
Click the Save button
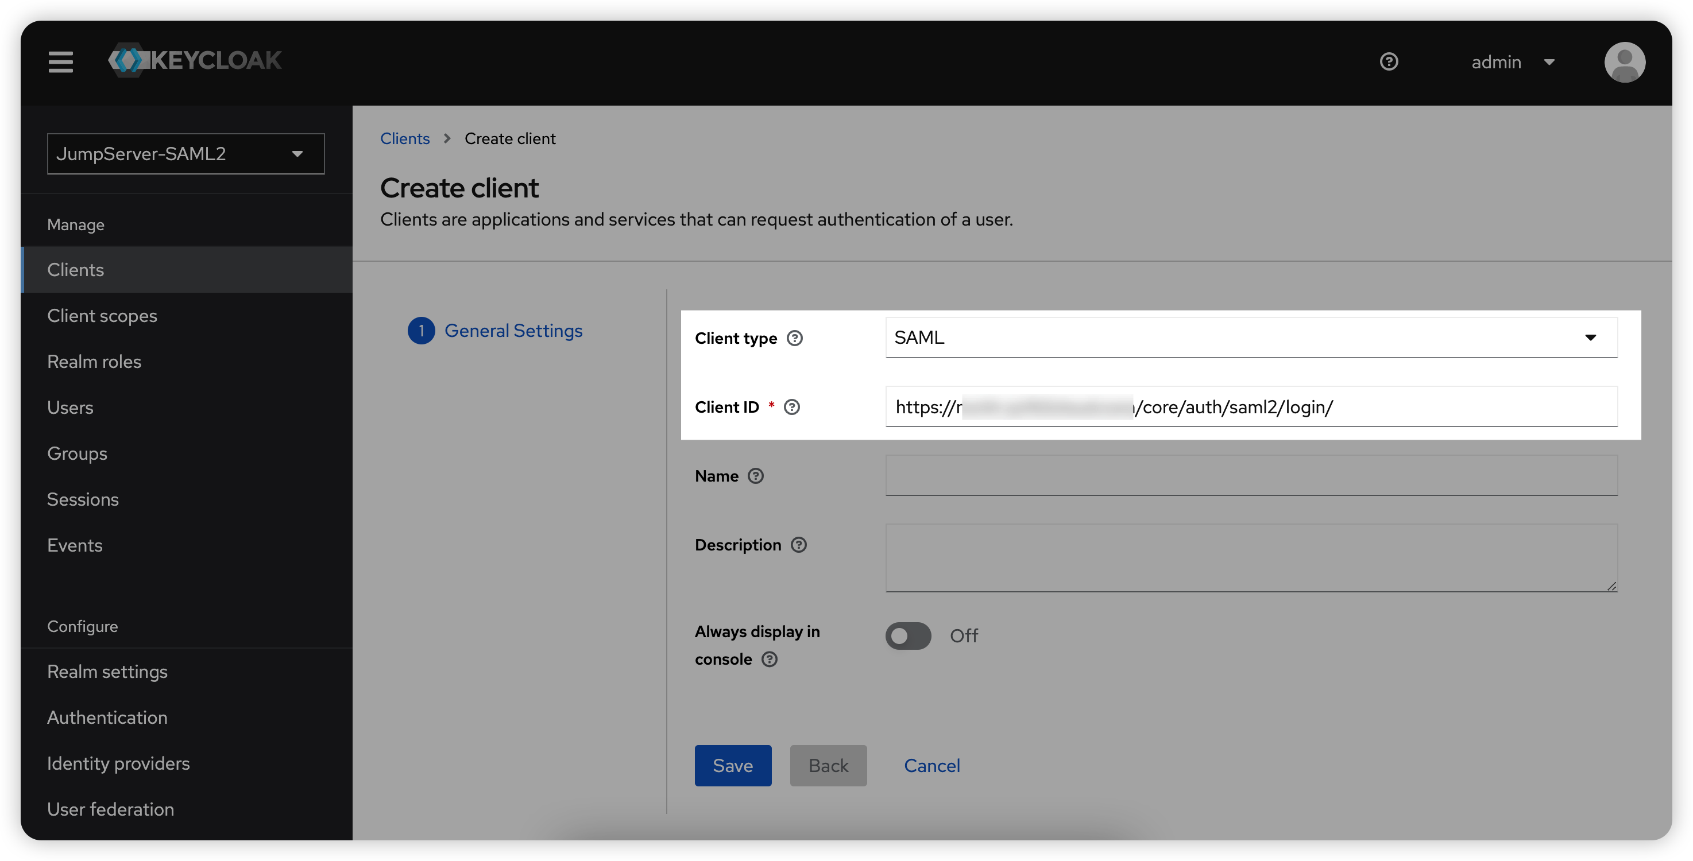pyautogui.click(x=732, y=765)
